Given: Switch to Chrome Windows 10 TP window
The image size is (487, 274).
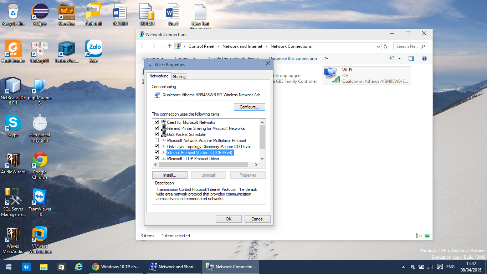Looking at the screenshot, I should (x=117, y=267).
